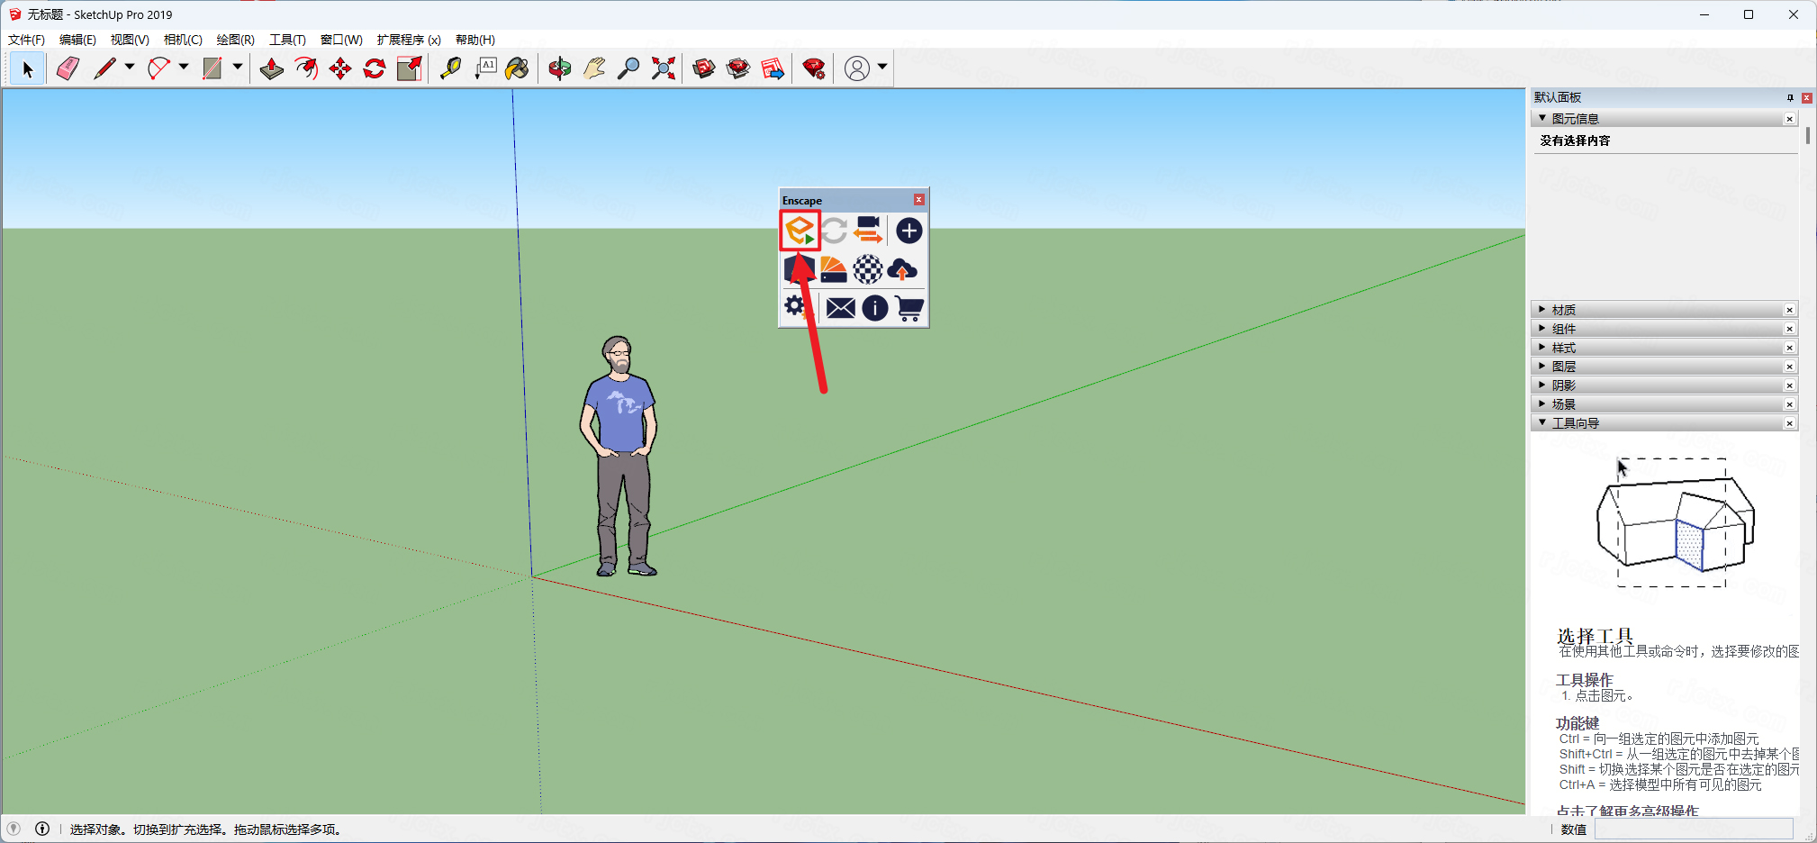Open the 编辑(E) menu

point(77,40)
